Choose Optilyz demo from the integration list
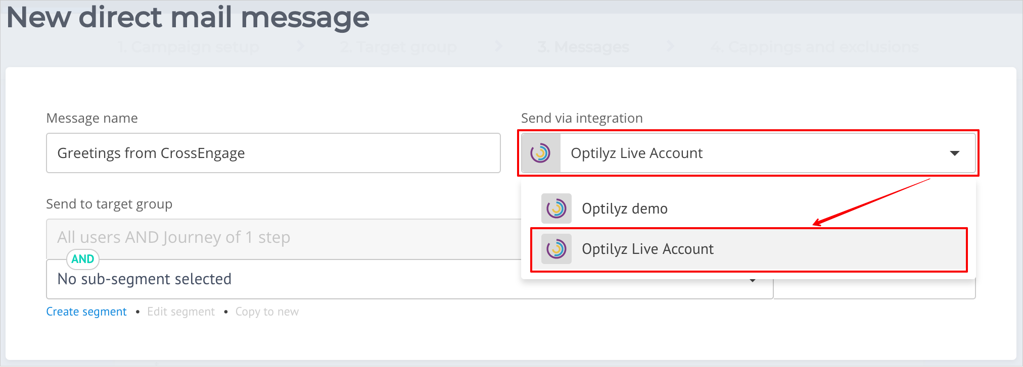Screen dimensions: 1023x367 tap(624, 208)
